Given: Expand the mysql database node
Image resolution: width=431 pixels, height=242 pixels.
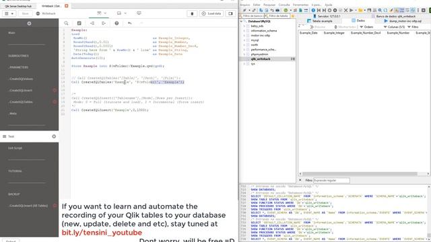Looking at the screenshot, I should 244,40.
